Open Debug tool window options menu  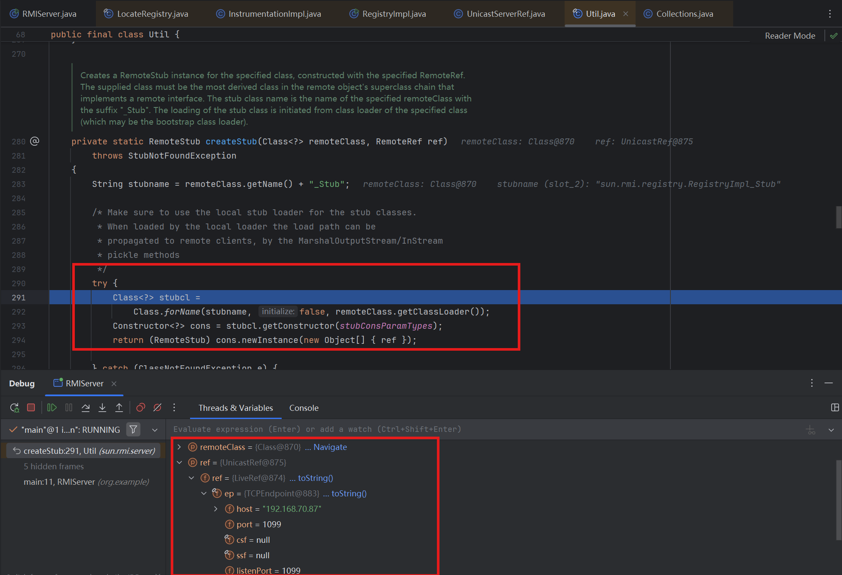pos(812,383)
